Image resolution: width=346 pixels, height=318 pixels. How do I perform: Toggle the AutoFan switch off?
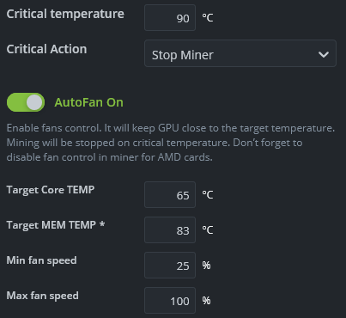pos(26,102)
